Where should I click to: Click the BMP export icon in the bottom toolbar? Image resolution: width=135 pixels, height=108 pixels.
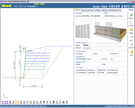[x=54, y=102]
